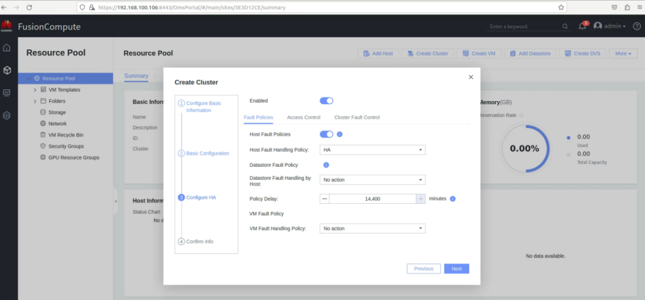Expand the VM Templates tree node

[35, 90]
